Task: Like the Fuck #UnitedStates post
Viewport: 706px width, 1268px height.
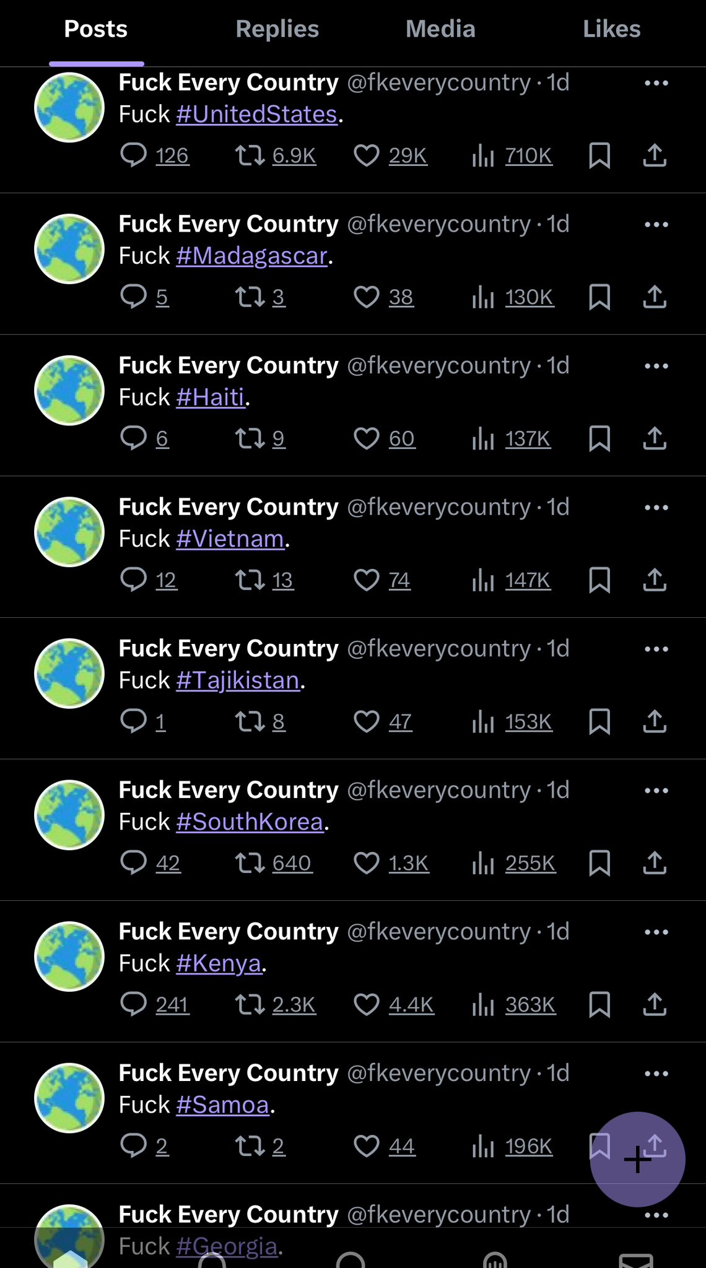Action: 367,155
